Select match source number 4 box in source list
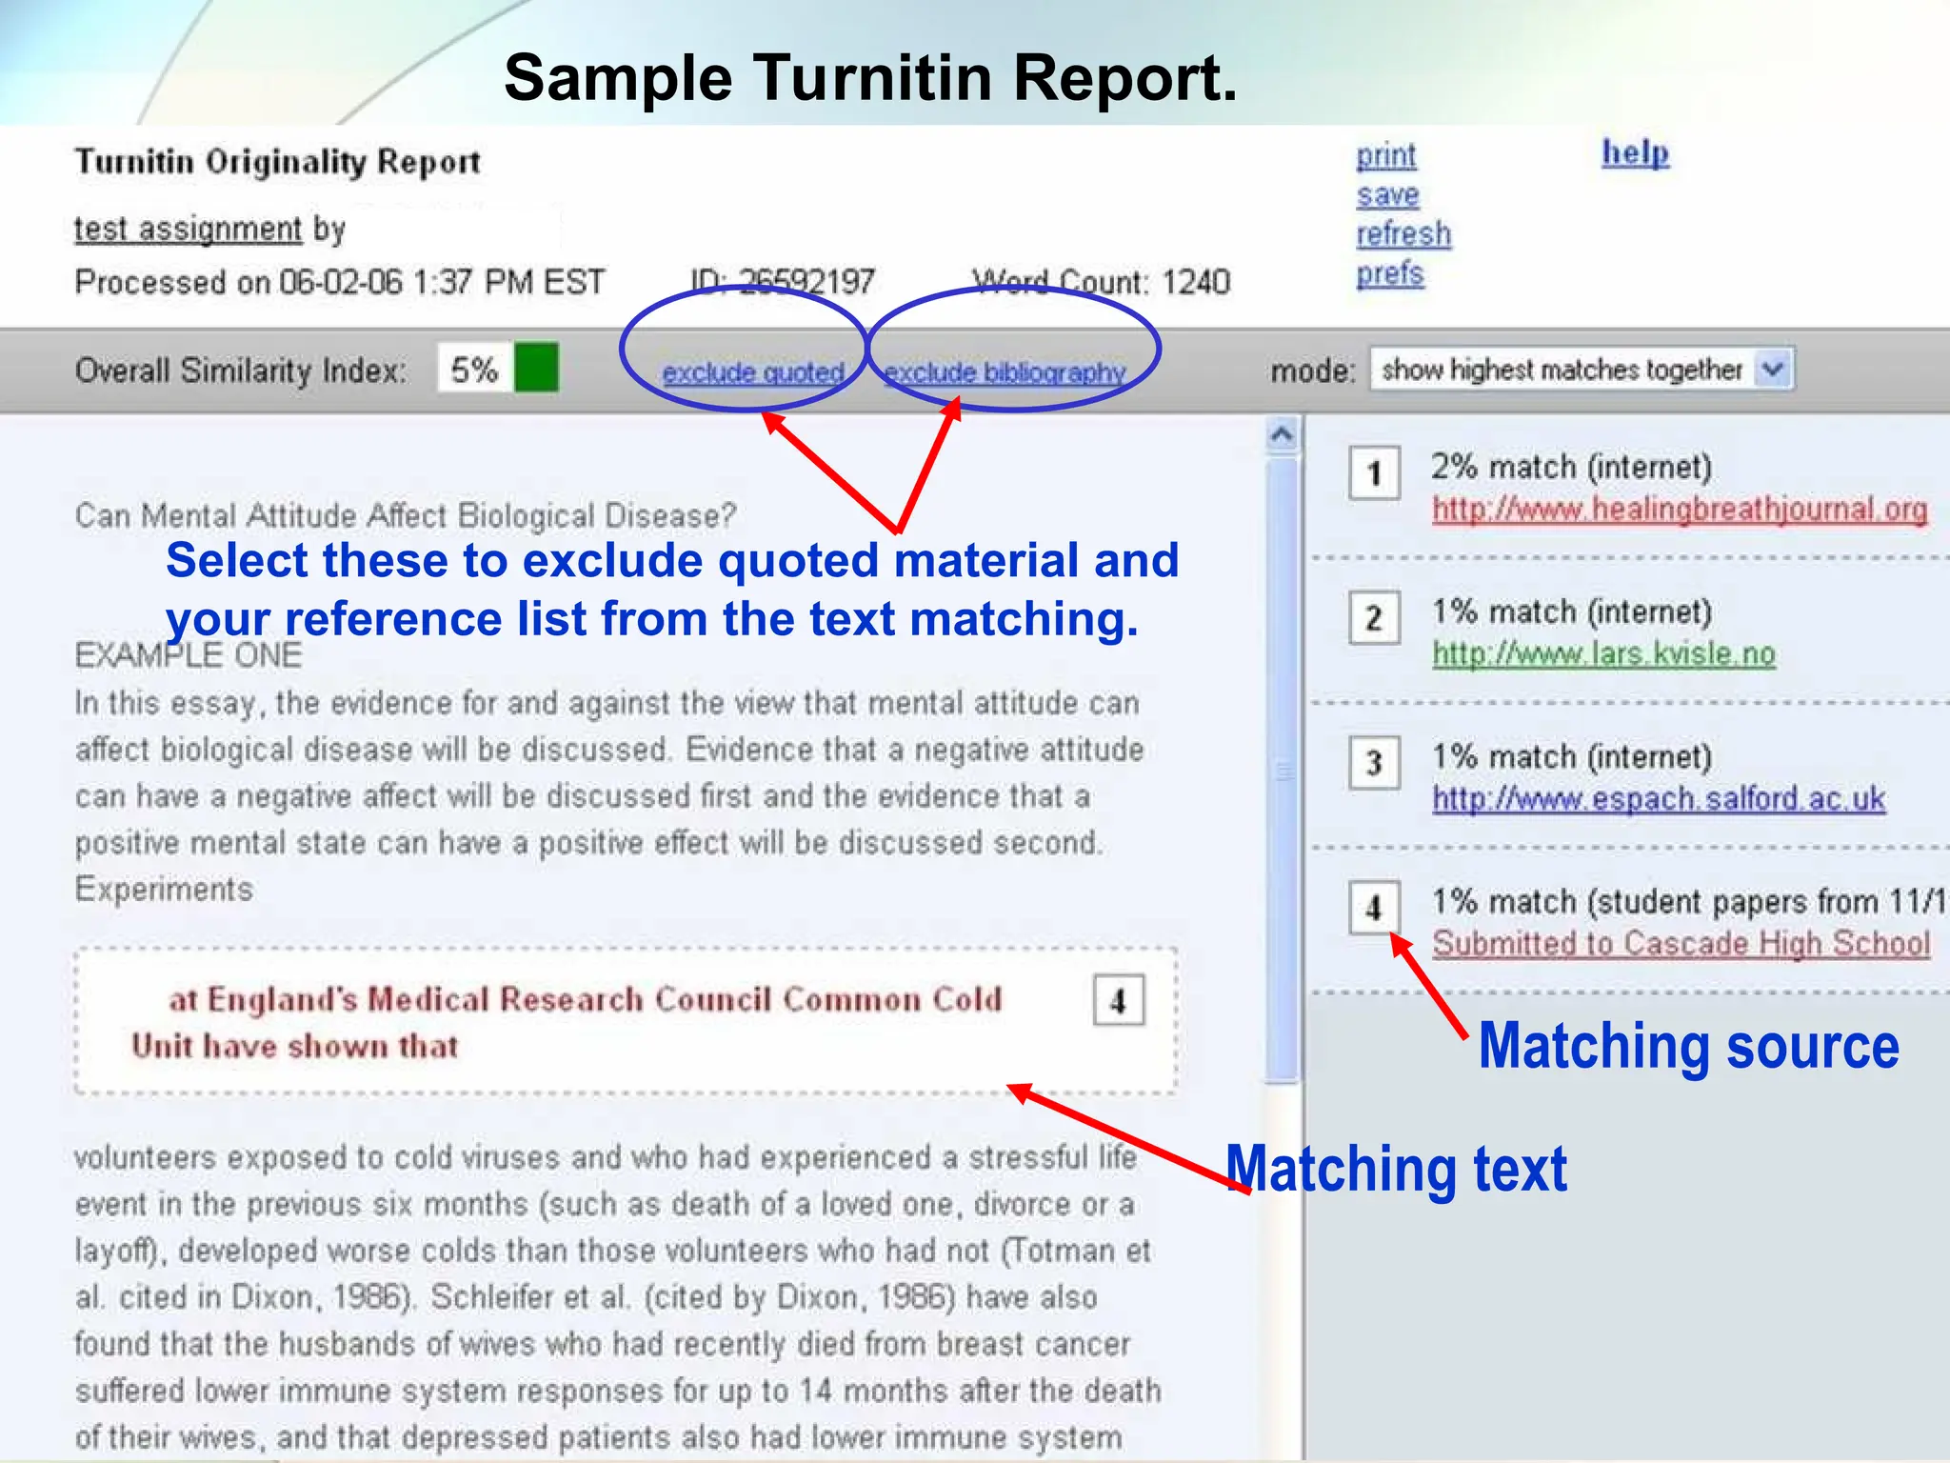This screenshot has width=1950, height=1463. (1374, 908)
